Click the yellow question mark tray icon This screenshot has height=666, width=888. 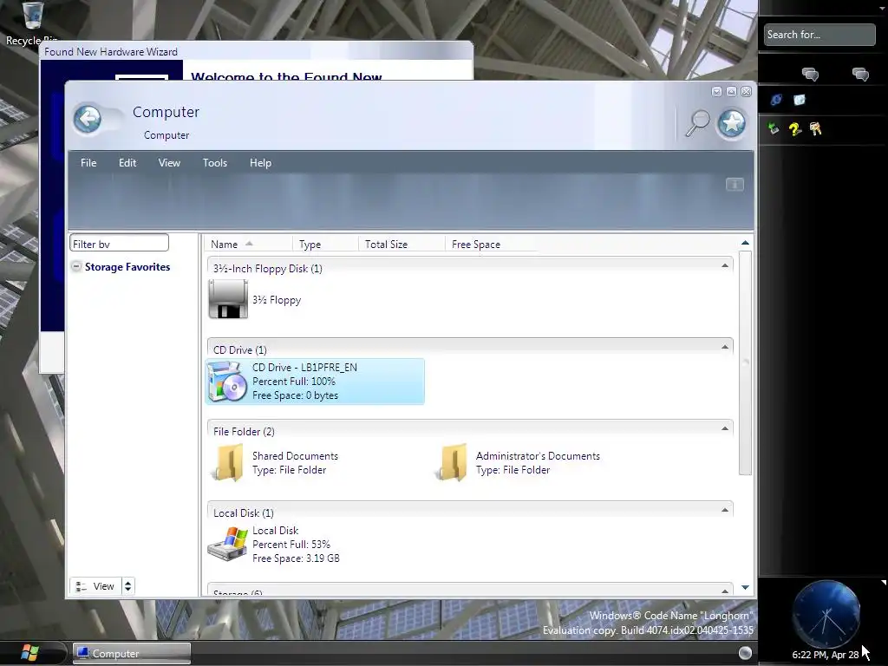point(794,129)
